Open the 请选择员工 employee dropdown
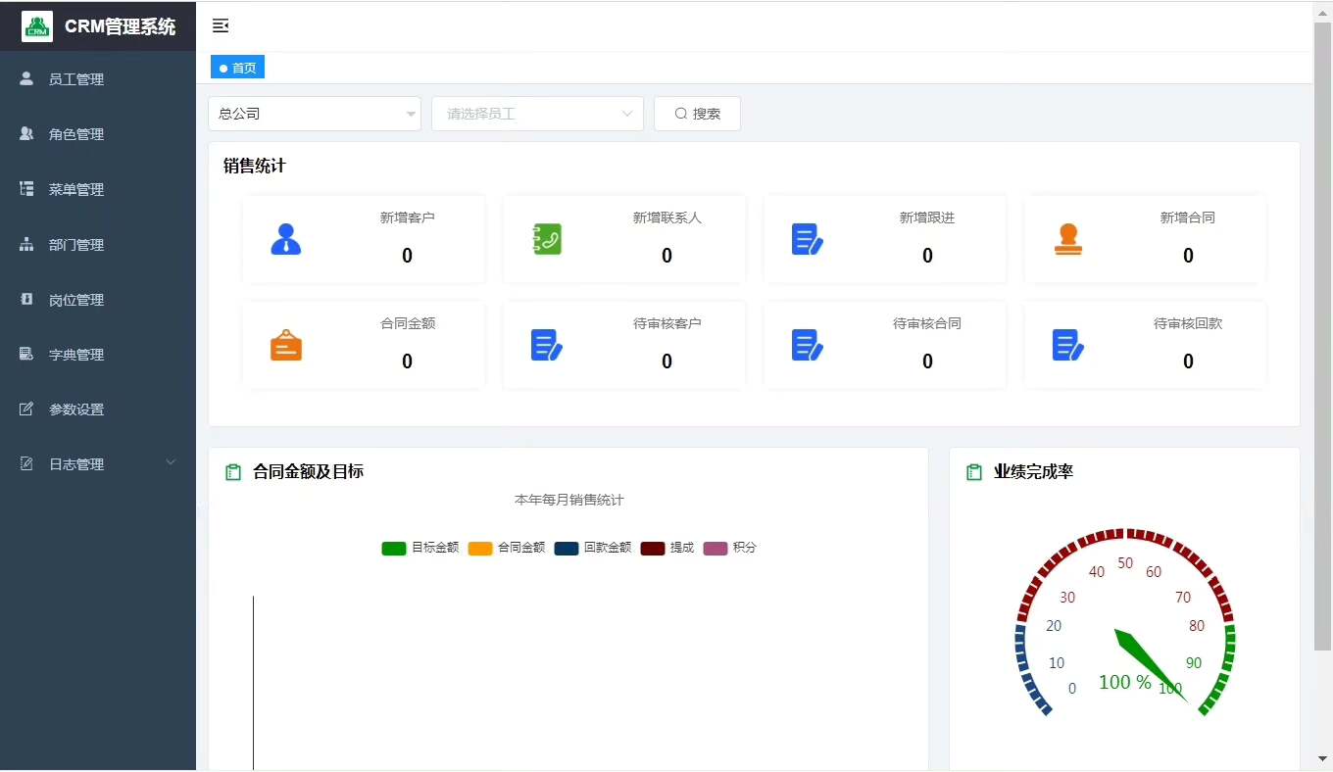Screen dimensions: 1333x772 click(x=537, y=114)
